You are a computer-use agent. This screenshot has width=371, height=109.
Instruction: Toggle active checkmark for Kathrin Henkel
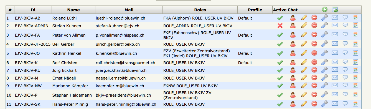[280, 53]
